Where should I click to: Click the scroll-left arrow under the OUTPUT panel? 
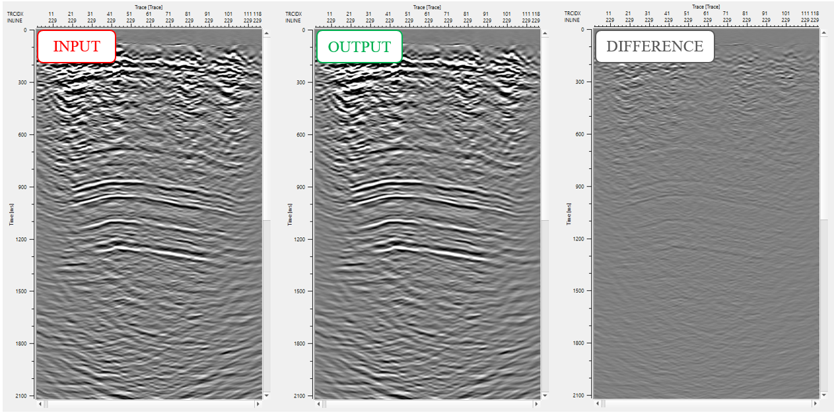coord(319,403)
